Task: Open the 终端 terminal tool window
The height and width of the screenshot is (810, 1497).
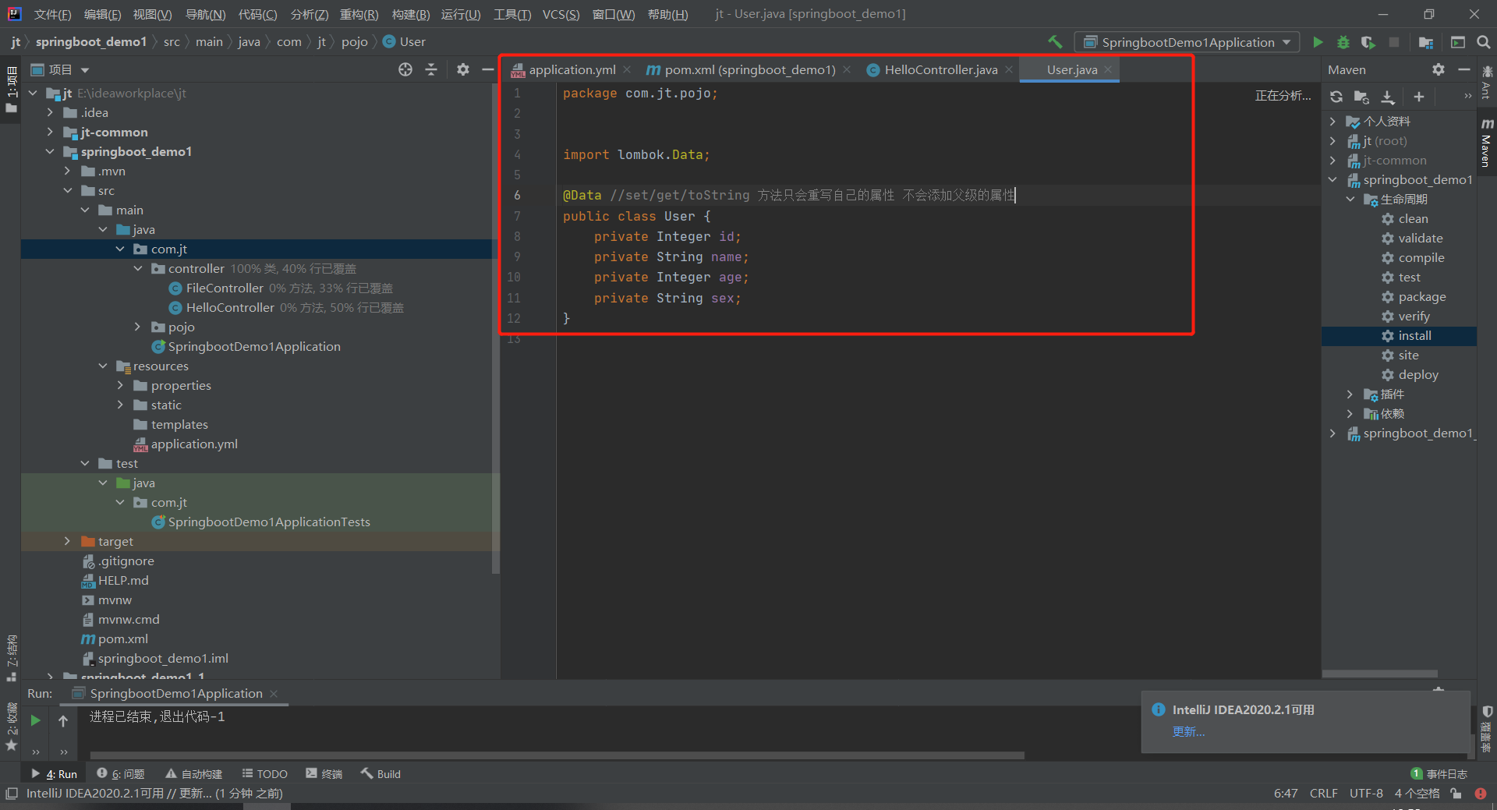Action: 324,774
